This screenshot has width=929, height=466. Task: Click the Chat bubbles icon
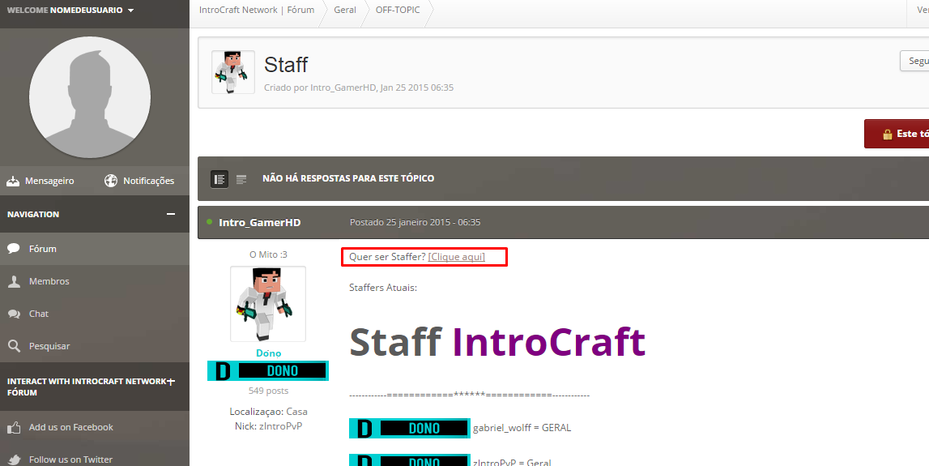pos(14,314)
